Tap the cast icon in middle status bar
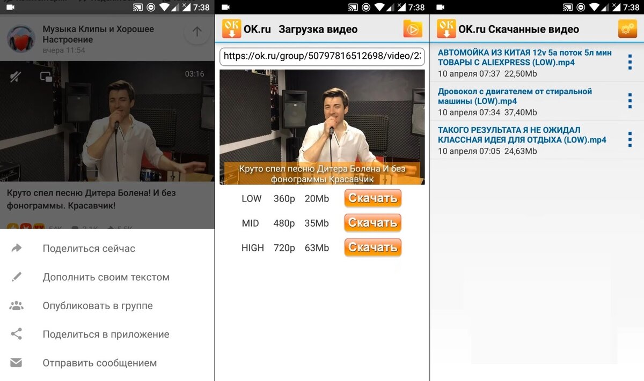Viewport: 644px width, 381px height. pyautogui.click(x=353, y=8)
